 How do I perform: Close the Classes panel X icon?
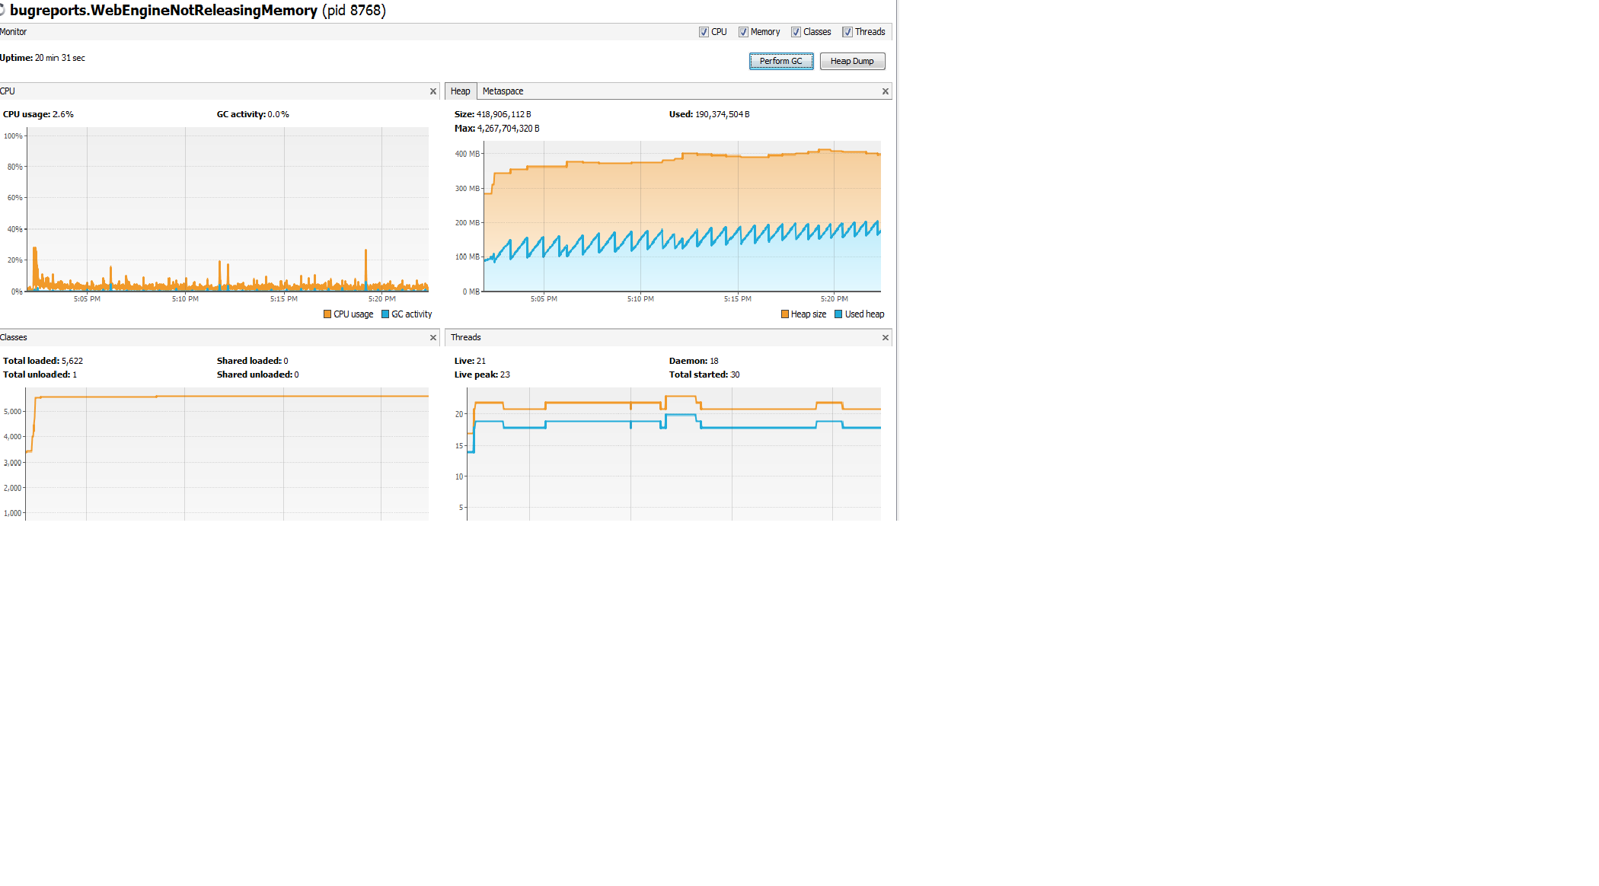433,338
